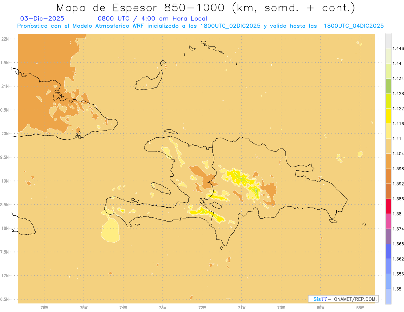Click the legend value label '1.374'
Screen dimensions: 404x312
click(x=398, y=229)
